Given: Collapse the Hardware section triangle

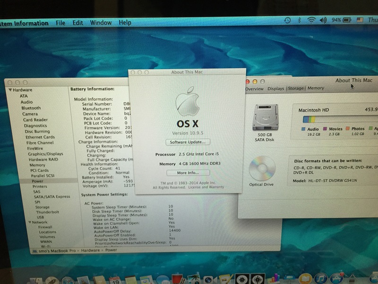Looking at the screenshot, I should pyautogui.click(x=10, y=90).
